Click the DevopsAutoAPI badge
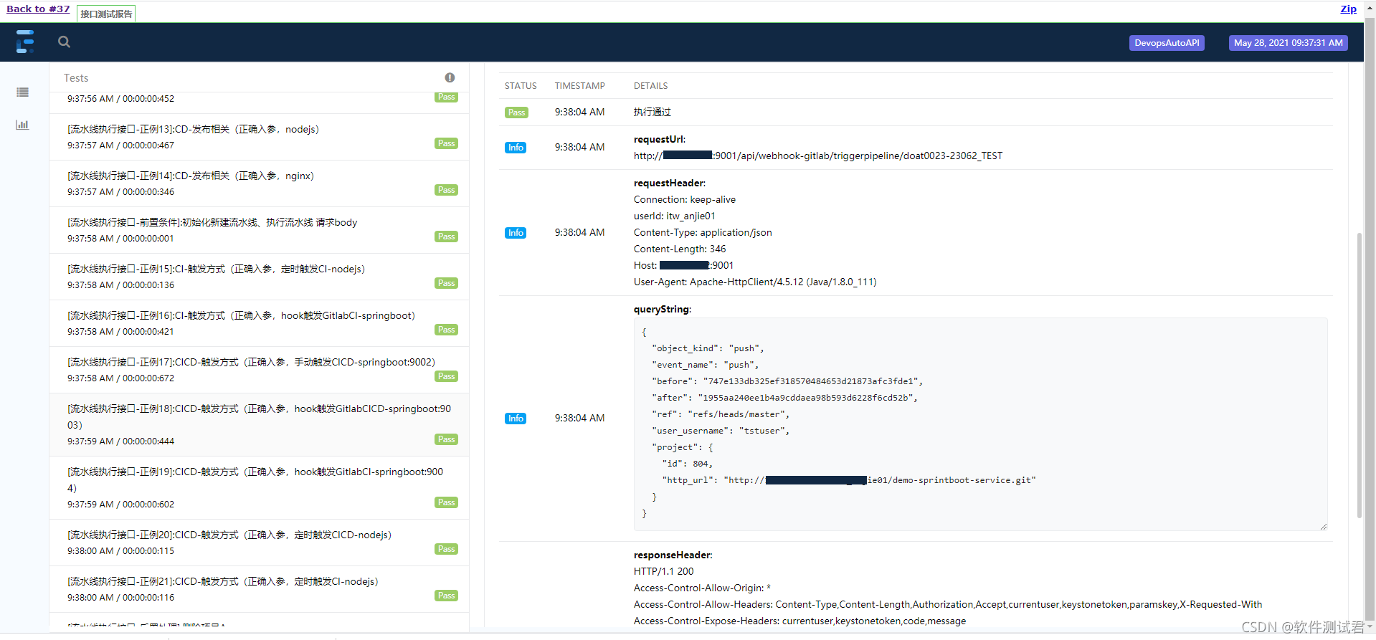Viewport: 1376px width, 640px height. pyautogui.click(x=1167, y=43)
